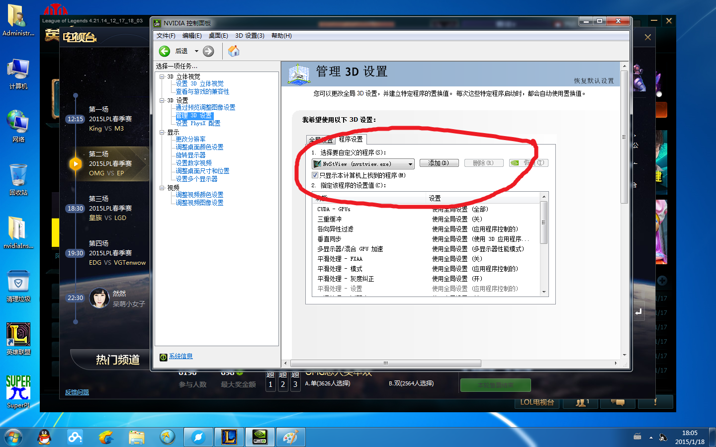
Task: Collapse the 视频 tree node
Action: click(162, 188)
